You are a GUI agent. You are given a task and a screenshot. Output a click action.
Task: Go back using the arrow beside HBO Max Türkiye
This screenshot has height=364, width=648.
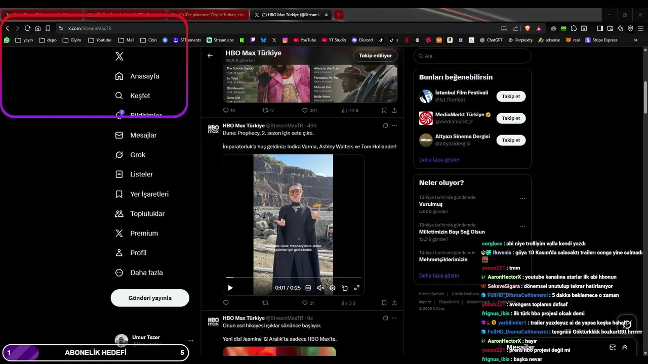point(210,56)
